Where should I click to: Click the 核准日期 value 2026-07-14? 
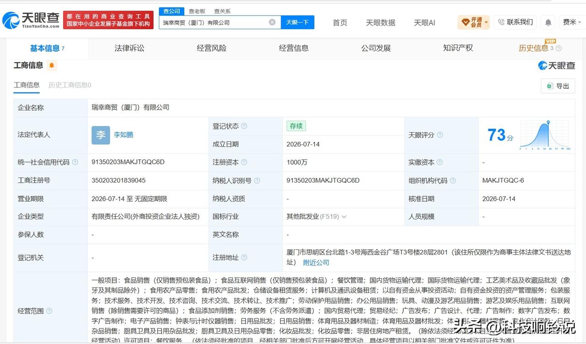click(499, 199)
